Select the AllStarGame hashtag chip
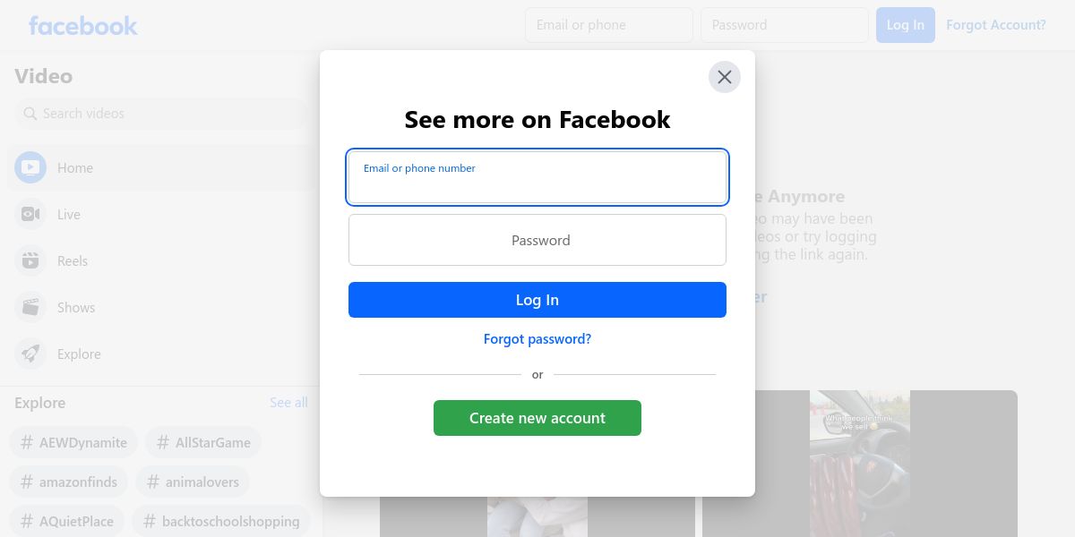Viewport: 1075px width, 537px height. tap(203, 442)
